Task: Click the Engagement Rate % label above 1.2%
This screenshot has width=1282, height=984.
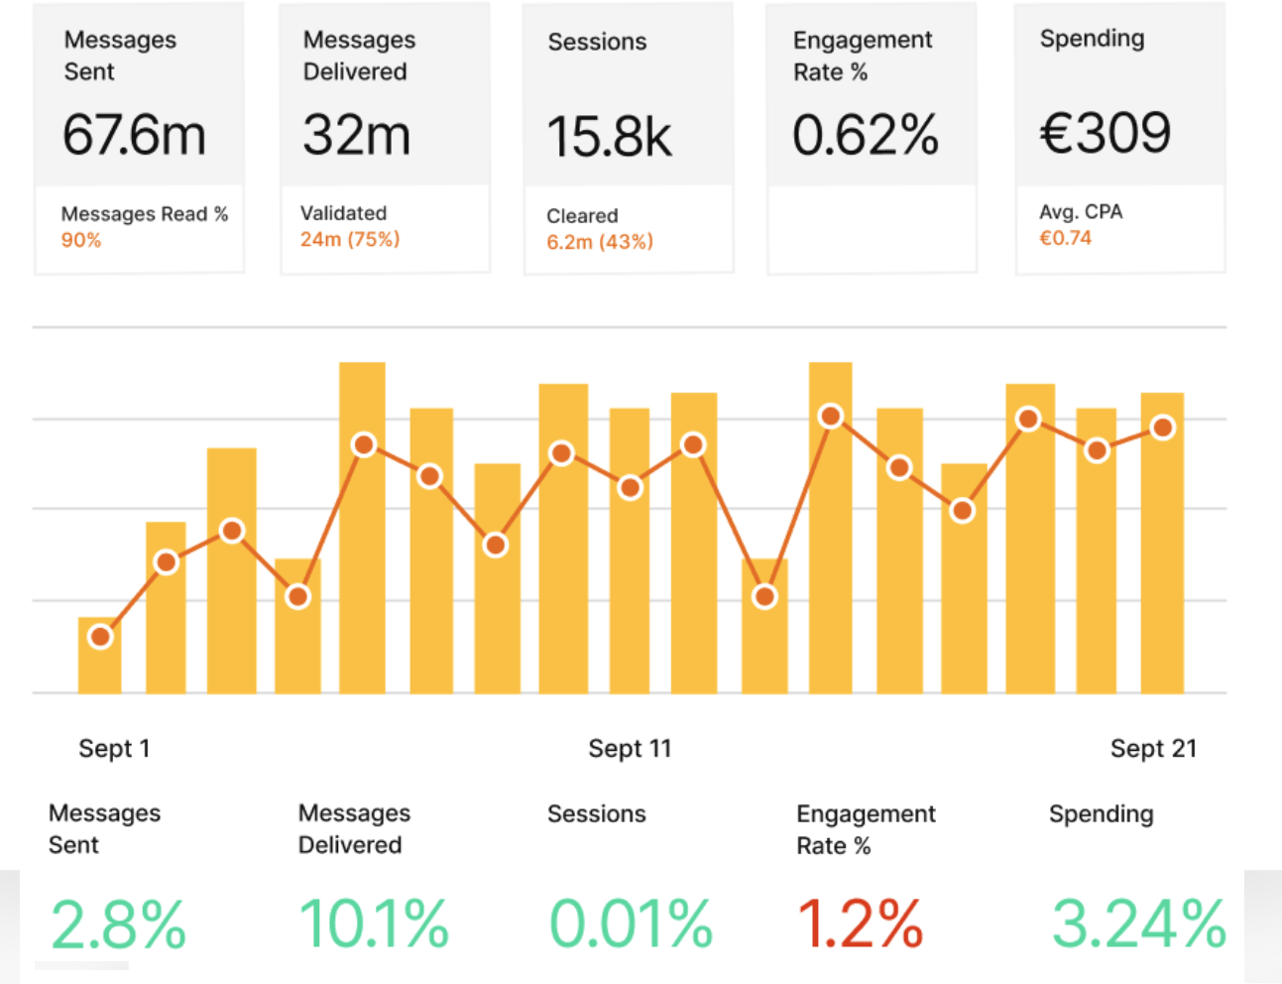Action: (x=866, y=830)
